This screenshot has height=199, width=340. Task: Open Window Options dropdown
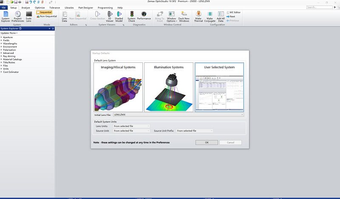tap(172, 17)
